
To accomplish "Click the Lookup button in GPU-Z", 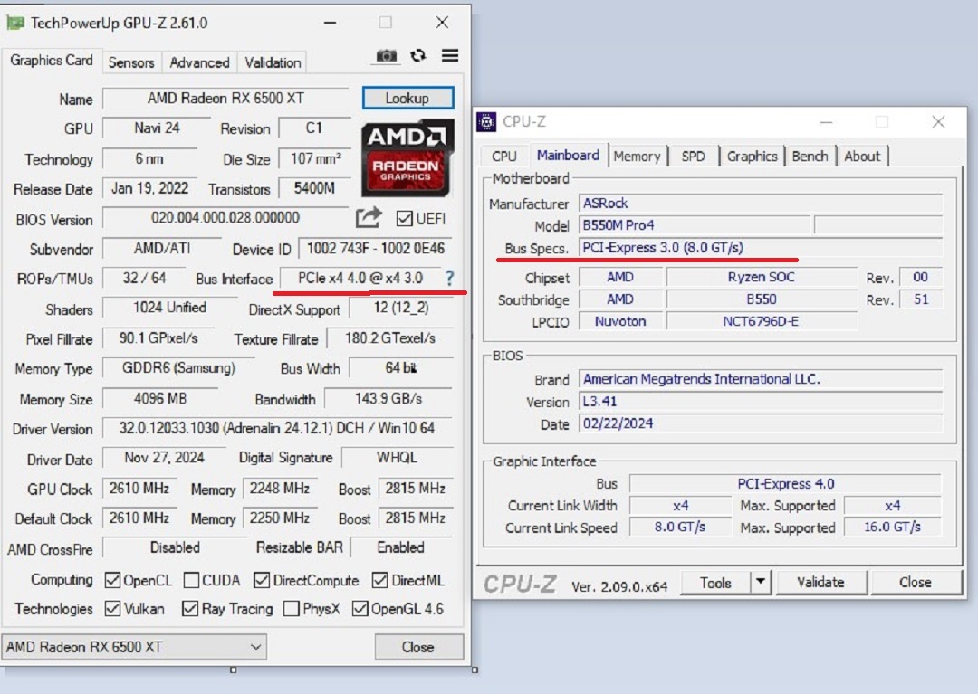I will [407, 98].
